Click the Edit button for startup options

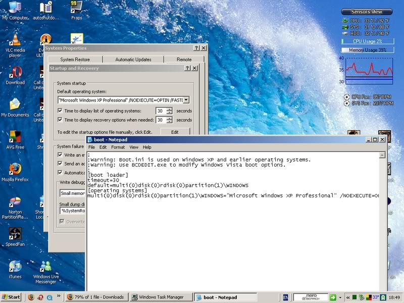[175, 132]
